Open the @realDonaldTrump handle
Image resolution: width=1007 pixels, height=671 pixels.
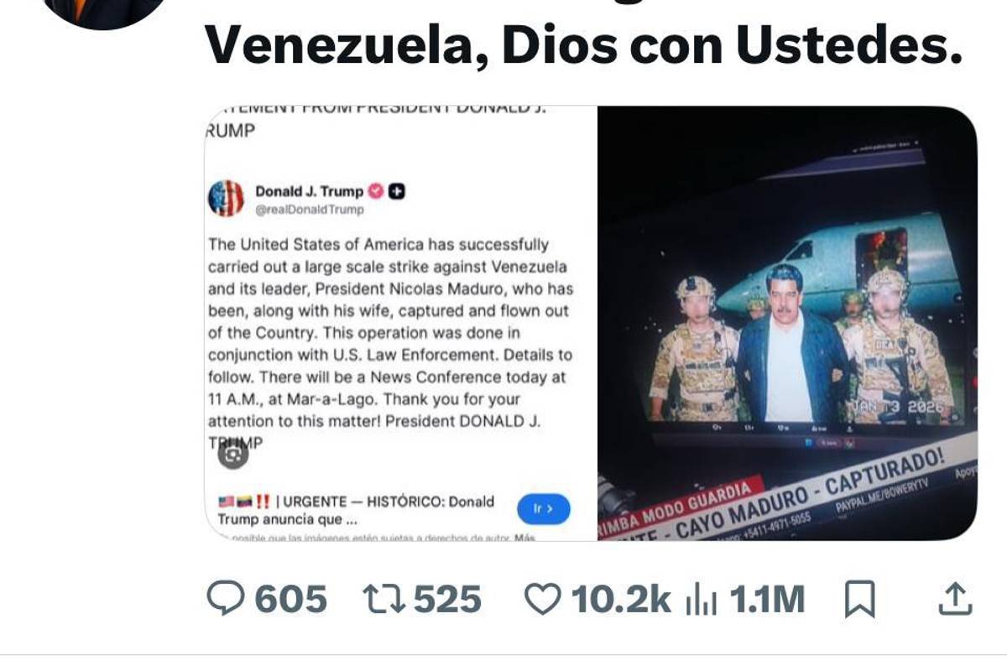point(310,210)
